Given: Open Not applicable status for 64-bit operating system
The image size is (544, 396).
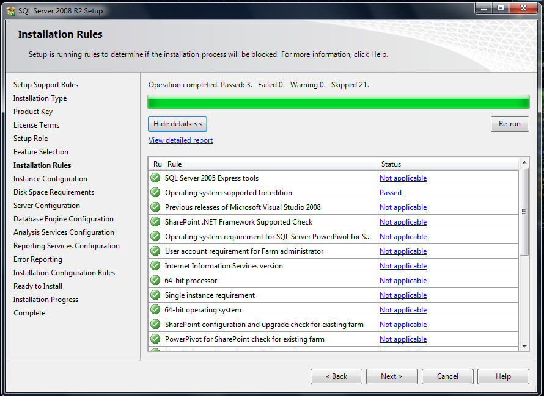Looking at the screenshot, I should 403,310.
